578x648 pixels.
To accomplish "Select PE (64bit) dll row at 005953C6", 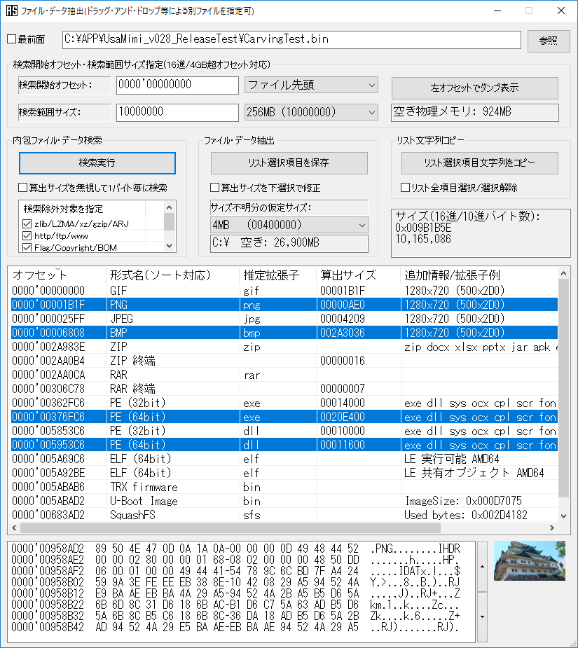I will pyautogui.click(x=284, y=445).
